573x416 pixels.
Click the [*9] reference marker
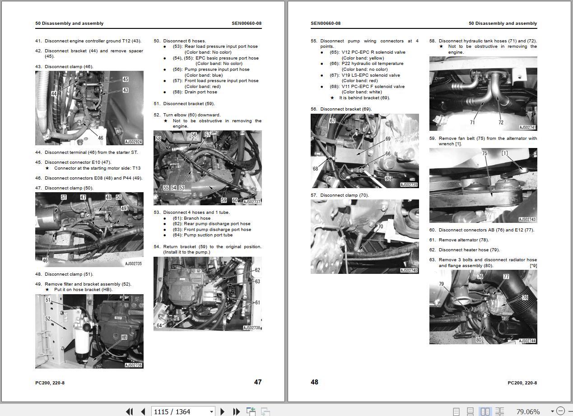(533, 265)
